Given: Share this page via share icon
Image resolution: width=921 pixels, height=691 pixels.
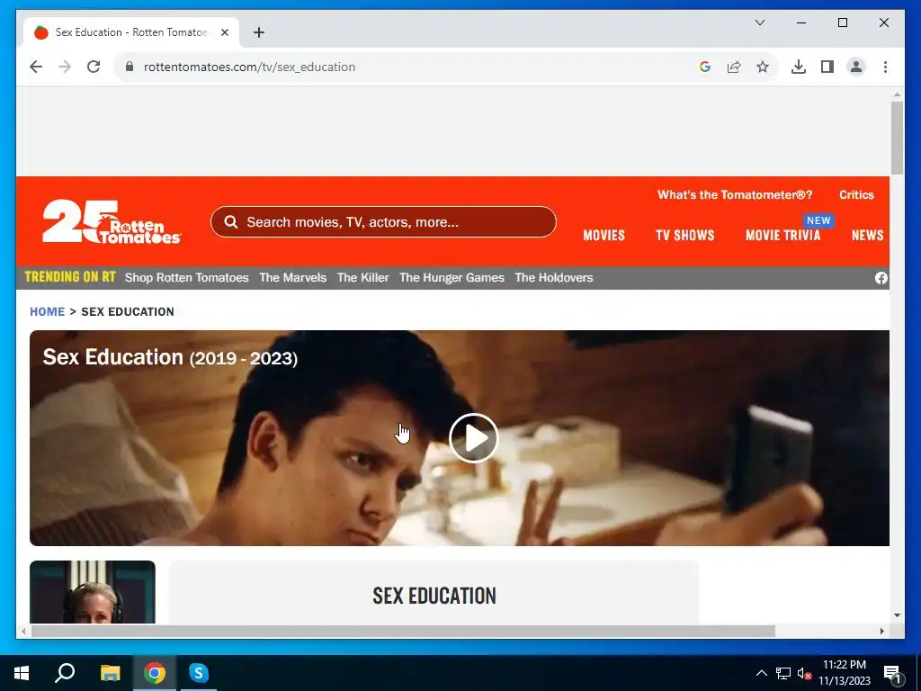Looking at the screenshot, I should tap(734, 67).
